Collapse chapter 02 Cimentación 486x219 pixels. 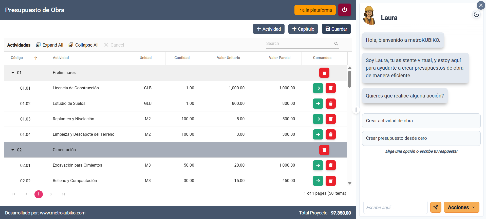coord(13,150)
